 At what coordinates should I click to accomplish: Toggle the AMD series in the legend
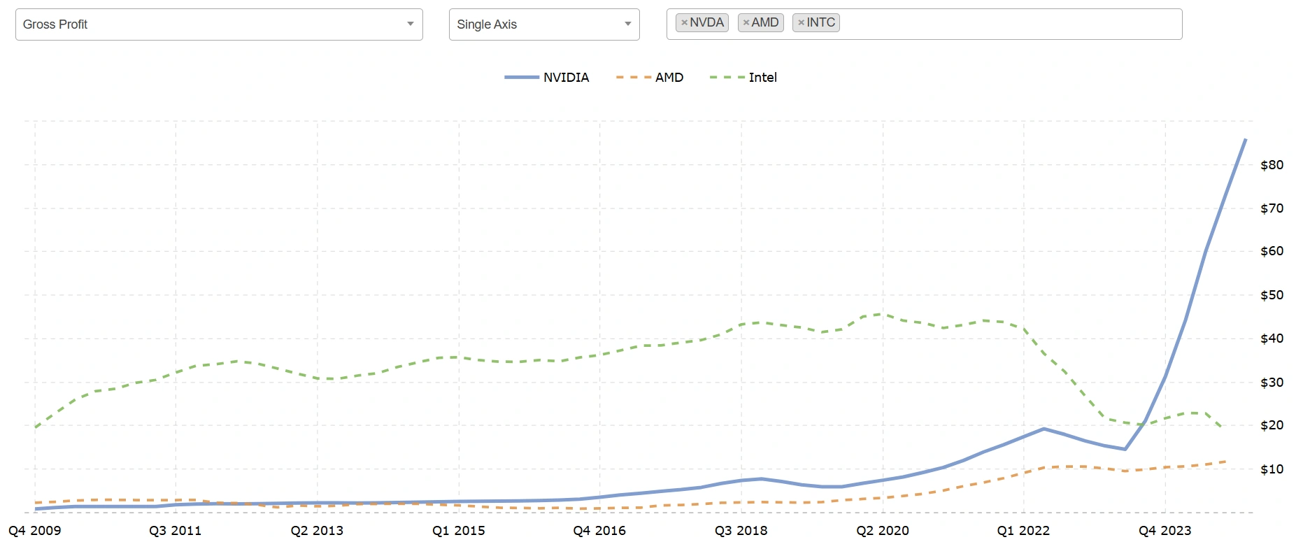650,78
